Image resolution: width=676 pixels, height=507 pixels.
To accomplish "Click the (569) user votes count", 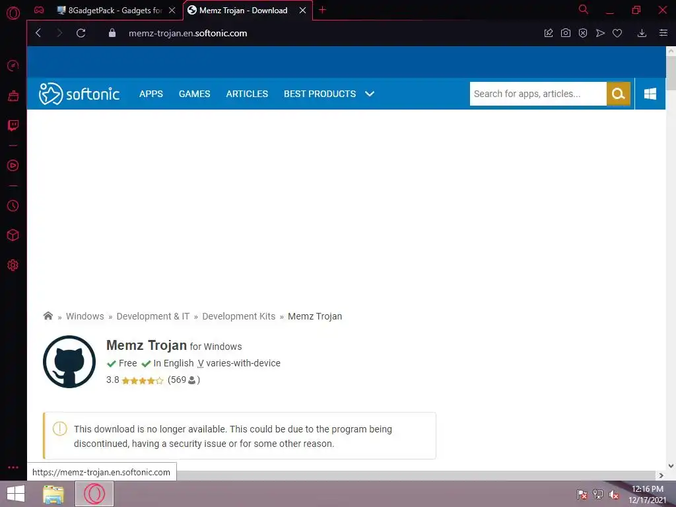I will (184, 380).
